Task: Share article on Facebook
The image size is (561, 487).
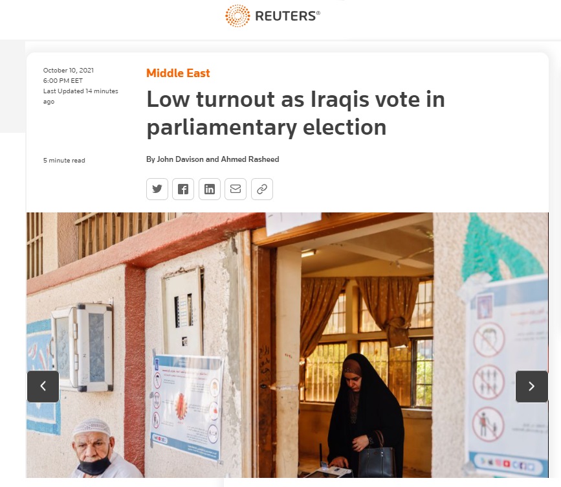Action: coord(183,189)
